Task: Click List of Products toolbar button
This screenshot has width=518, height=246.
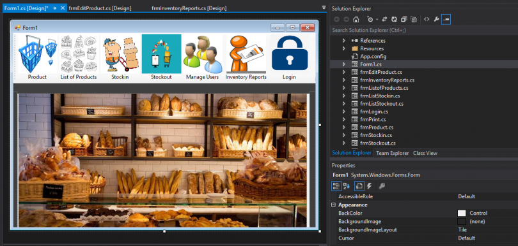Action: coord(78,57)
